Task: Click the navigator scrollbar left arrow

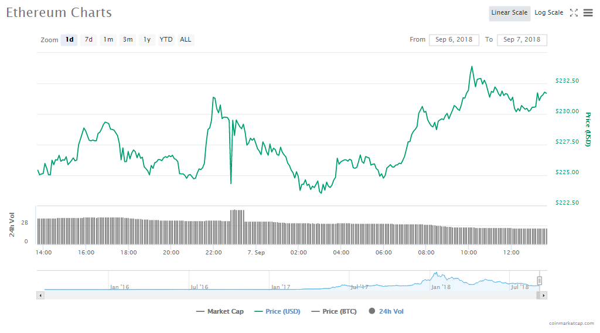Action: pyautogui.click(x=40, y=295)
